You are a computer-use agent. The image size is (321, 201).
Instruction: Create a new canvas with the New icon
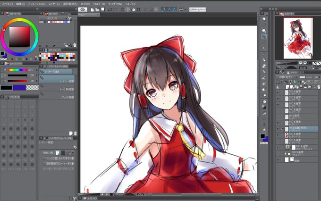[92, 9]
